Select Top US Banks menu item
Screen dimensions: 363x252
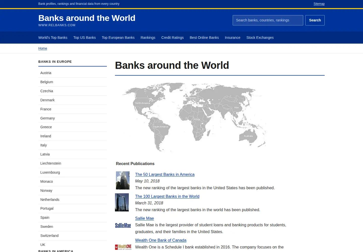(x=84, y=38)
